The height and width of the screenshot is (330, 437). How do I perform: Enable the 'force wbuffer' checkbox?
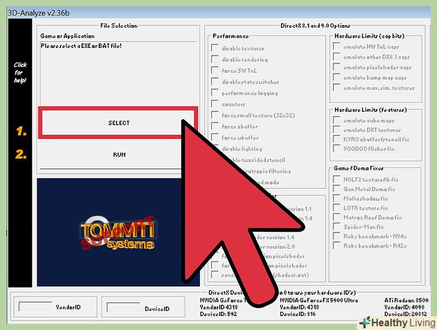tap(215, 137)
